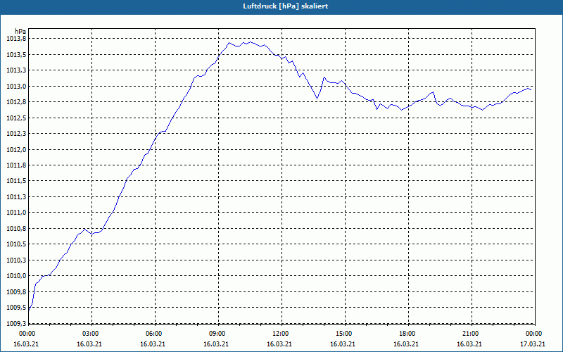Select the 1012,0 y-axis label
This screenshot has height=352, width=563.
[x=16, y=149]
